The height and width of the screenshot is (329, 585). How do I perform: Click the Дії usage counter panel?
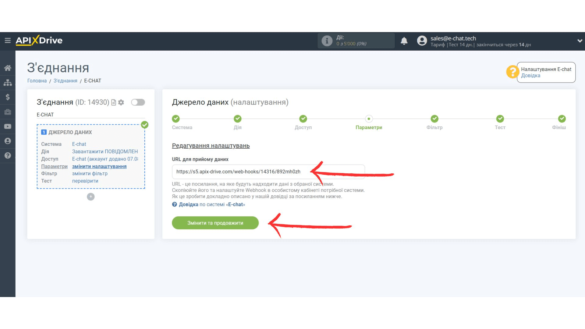356,41
